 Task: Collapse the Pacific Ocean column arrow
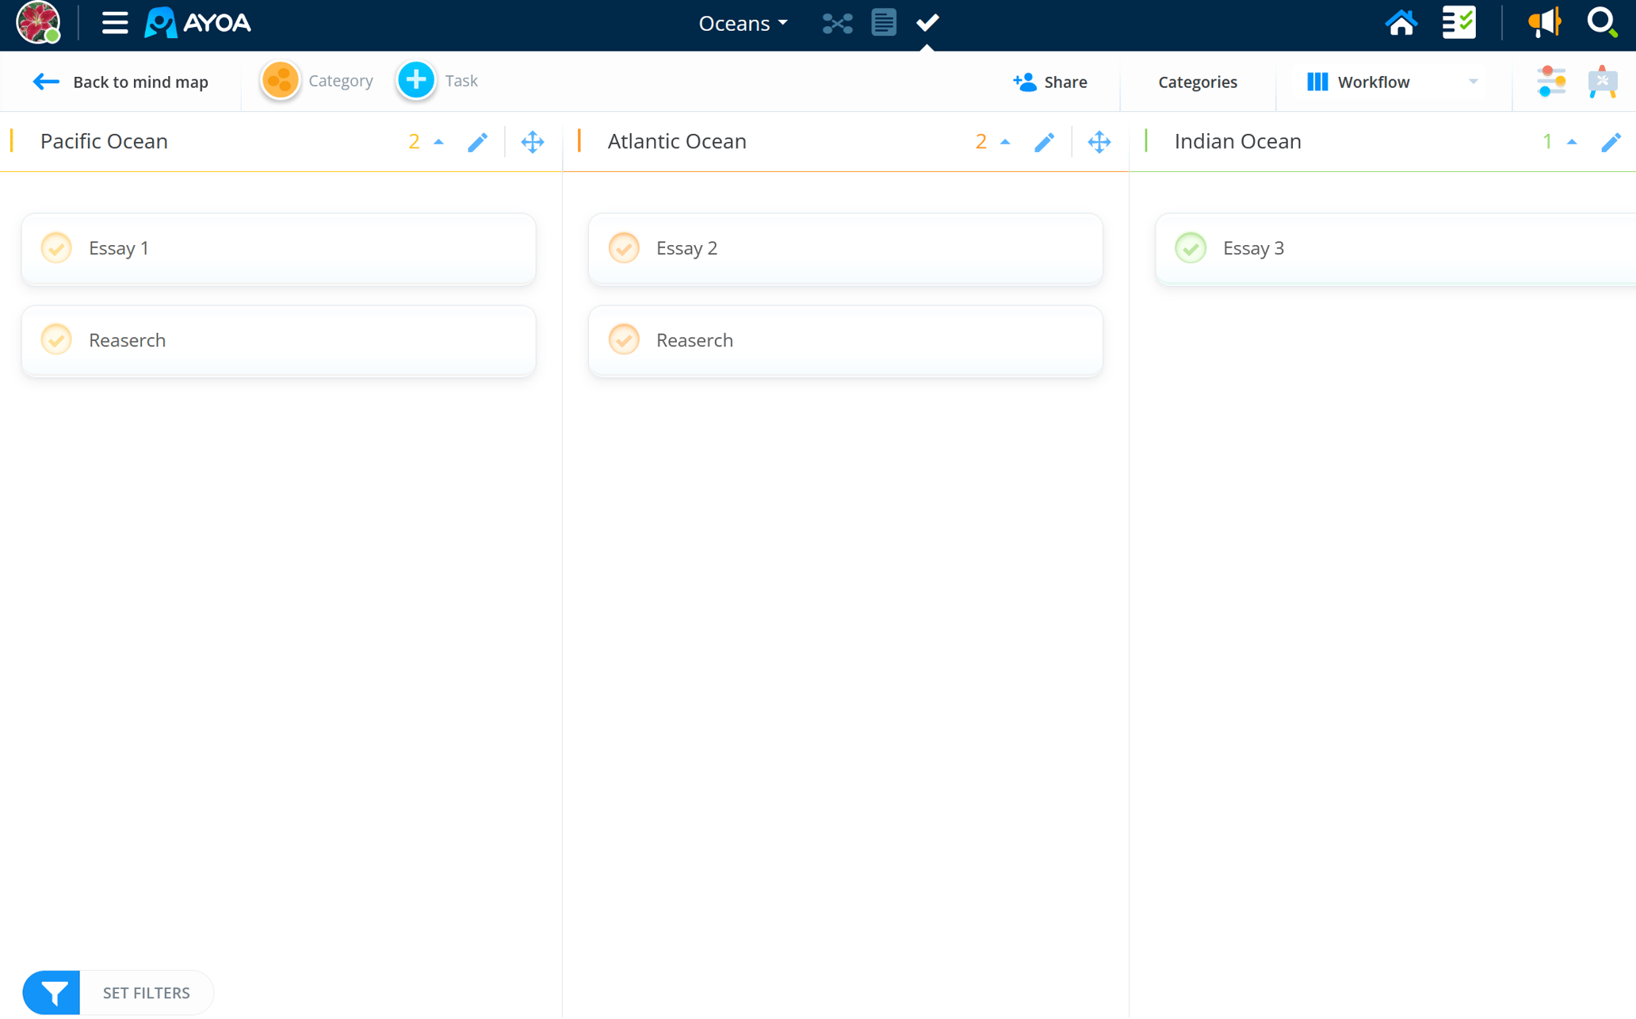[x=438, y=142]
